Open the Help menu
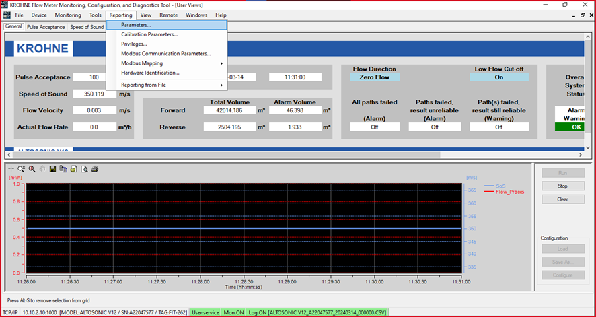The height and width of the screenshot is (317, 596). (221, 15)
